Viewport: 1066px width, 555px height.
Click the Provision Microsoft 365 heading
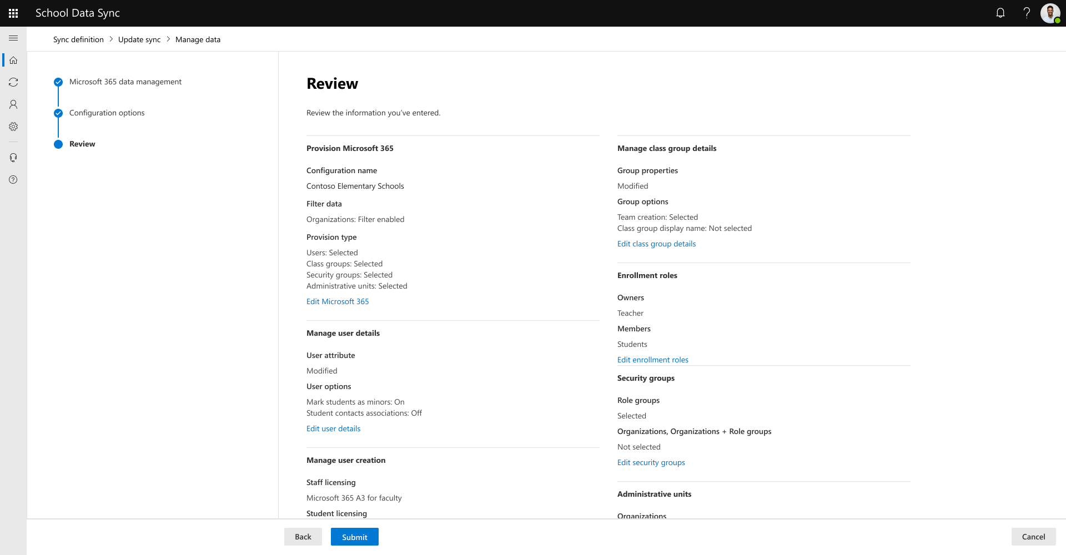[x=350, y=148]
